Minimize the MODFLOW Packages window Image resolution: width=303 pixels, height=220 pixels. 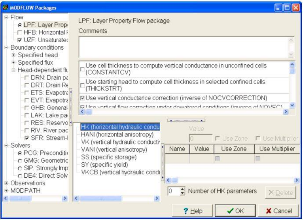click(x=278, y=8)
